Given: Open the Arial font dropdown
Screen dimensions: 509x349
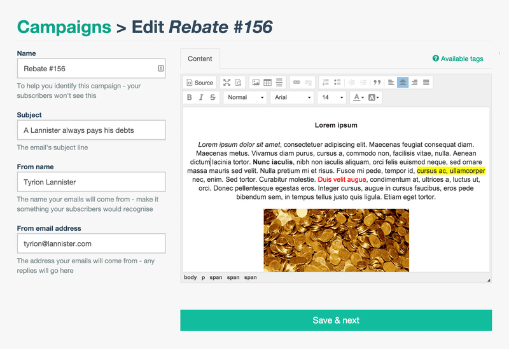Looking at the screenshot, I should click(x=292, y=97).
